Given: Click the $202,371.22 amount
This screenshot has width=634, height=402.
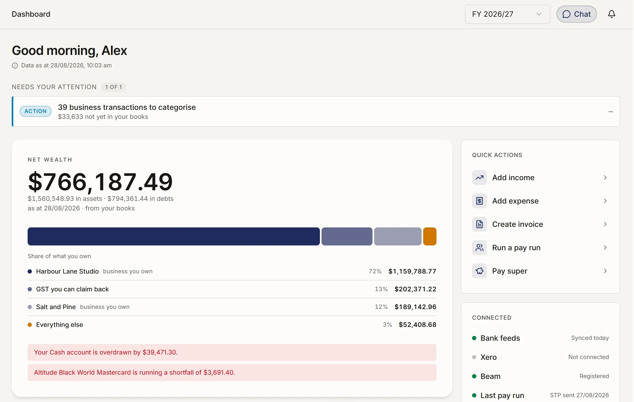Looking at the screenshot, I should (x=415, y=289).
